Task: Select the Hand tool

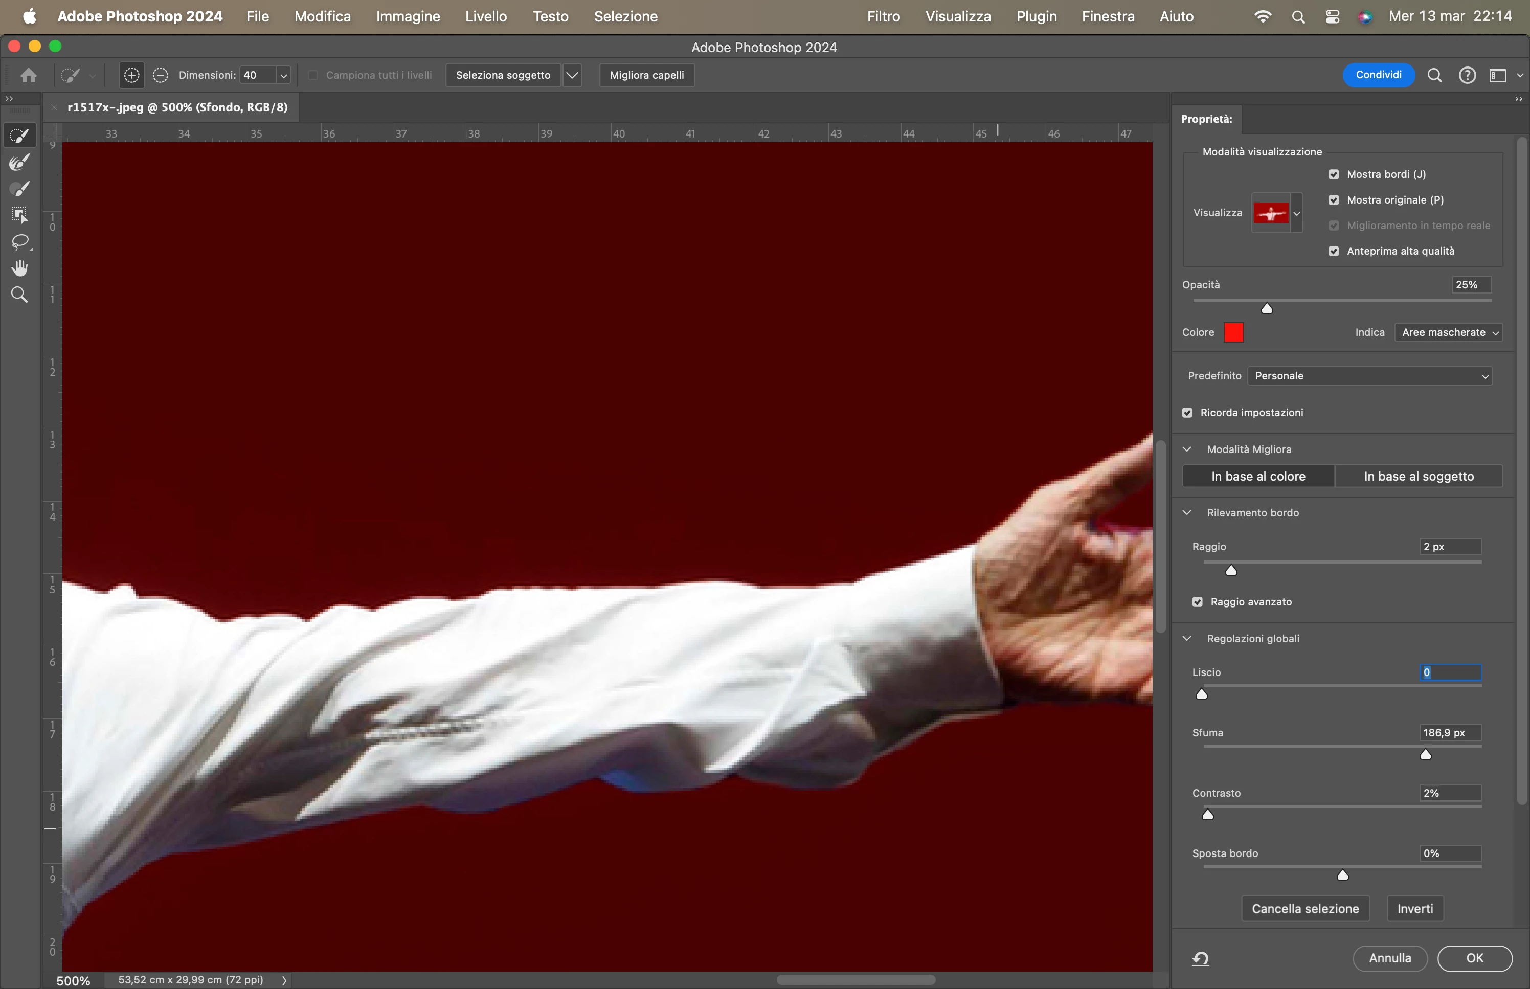Action: click(20, 268)
